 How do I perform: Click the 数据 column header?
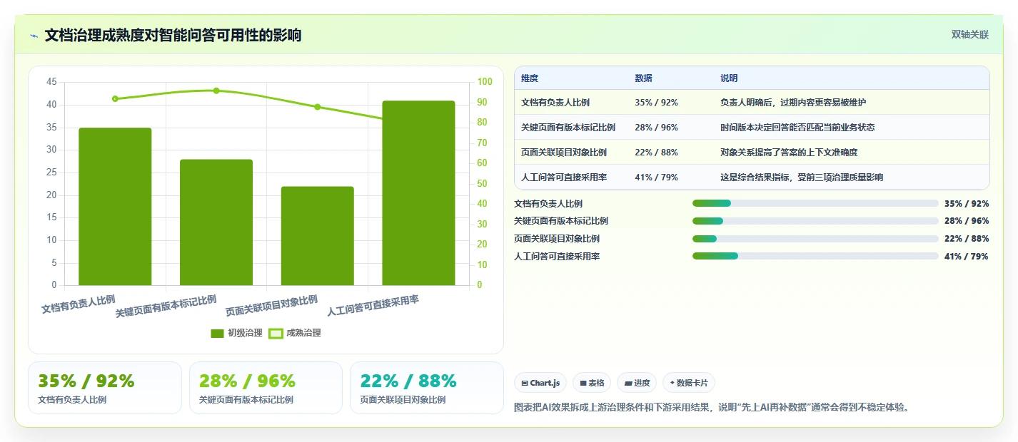pos(643,78)
